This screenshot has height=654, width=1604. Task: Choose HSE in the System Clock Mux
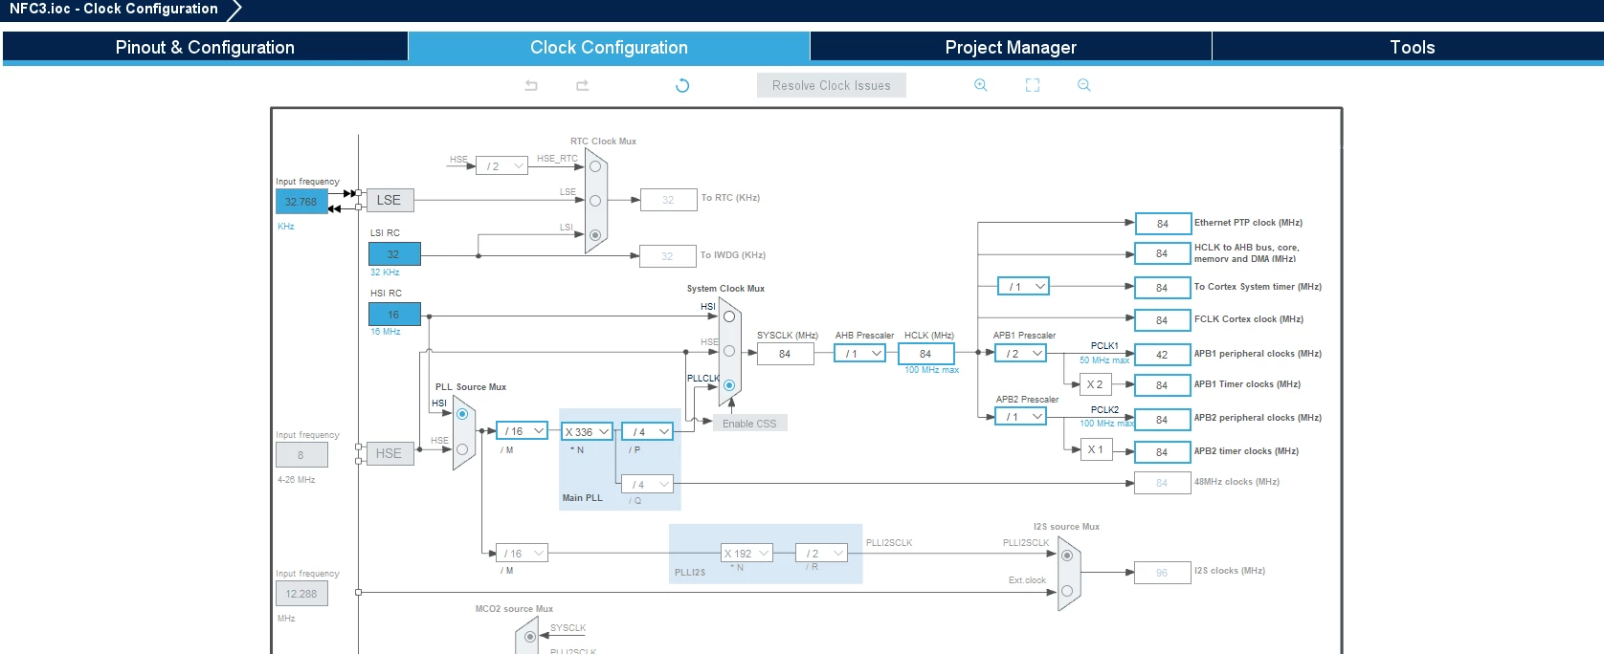729,351
